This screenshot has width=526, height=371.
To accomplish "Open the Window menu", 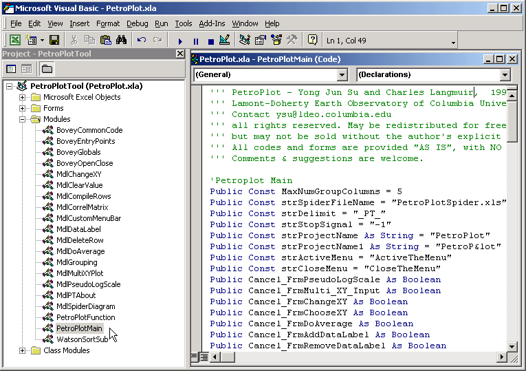I will 245,23.
